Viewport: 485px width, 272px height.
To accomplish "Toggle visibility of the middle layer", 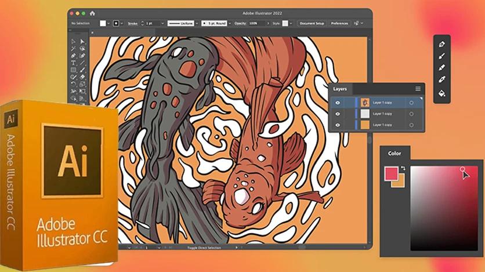I will pos(338,114).
